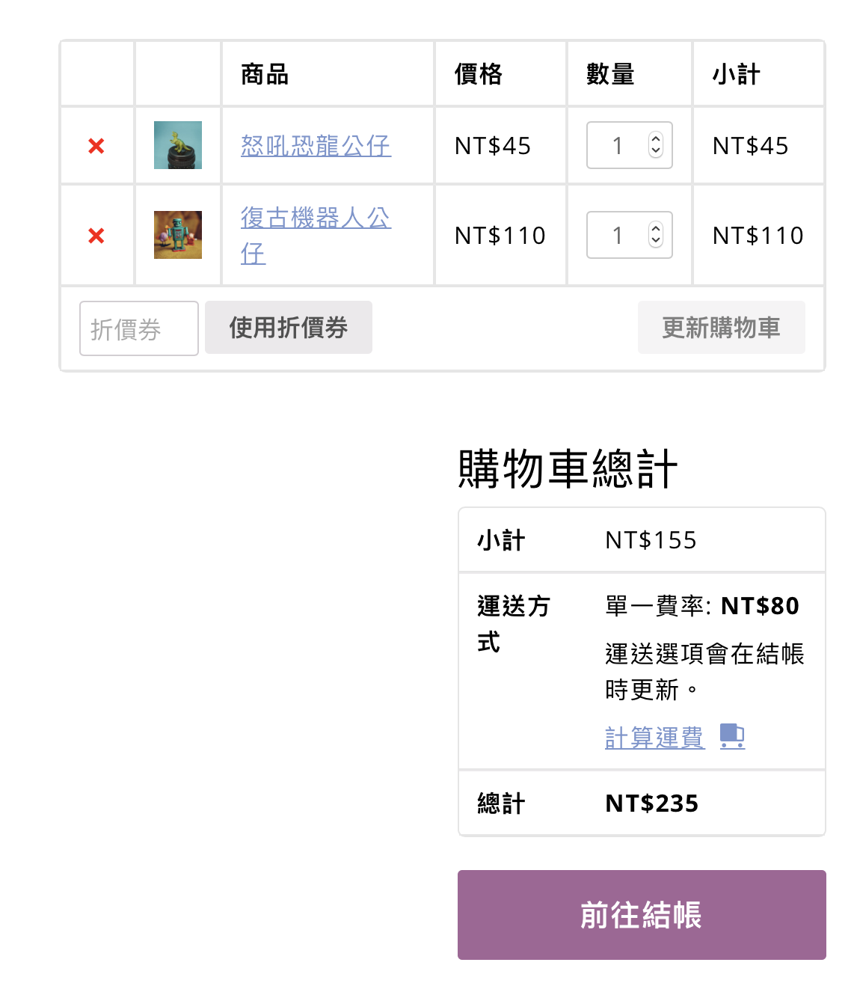
Task: Click the 折價券 coupon code field
Action: [139, 328]
